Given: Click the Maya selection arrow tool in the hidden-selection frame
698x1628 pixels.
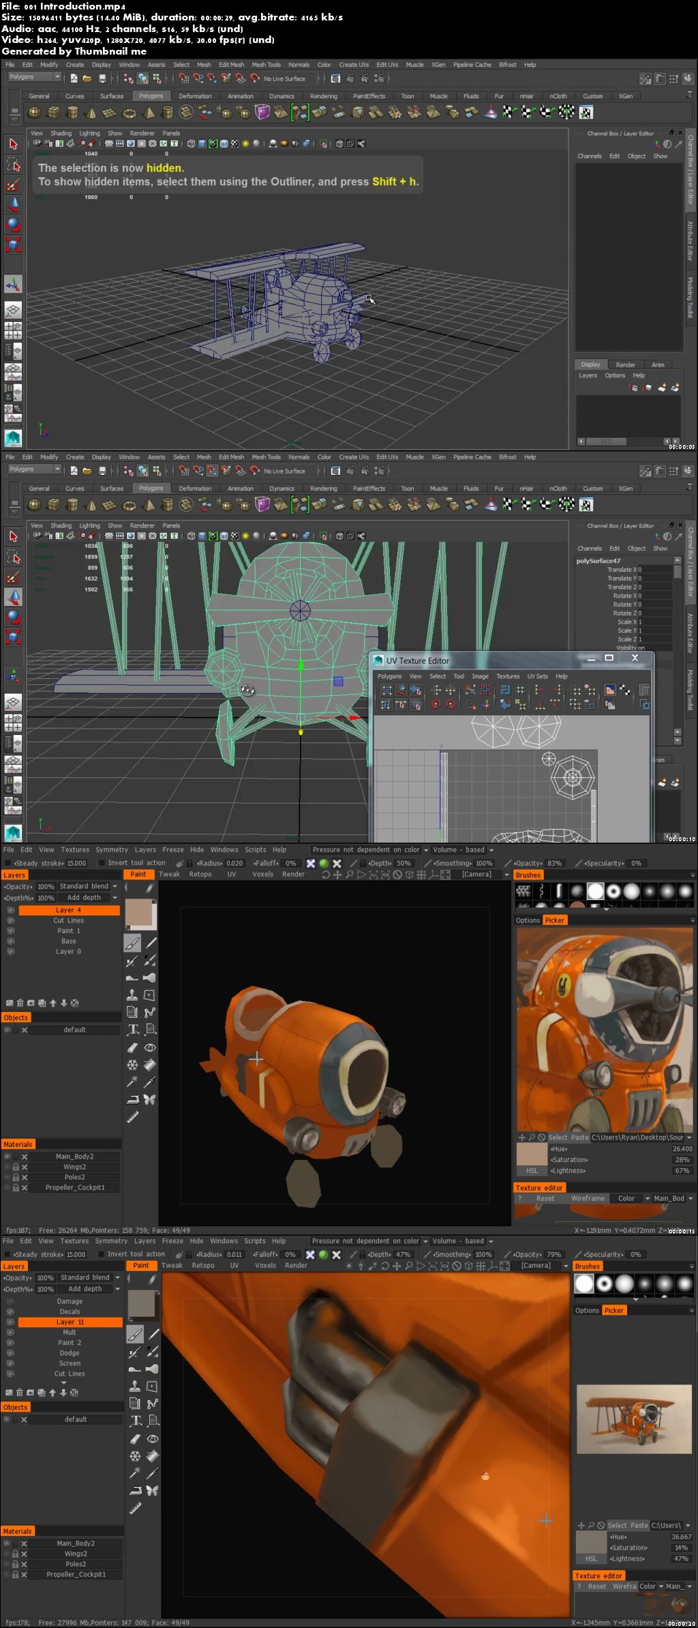Looking at the screenshot, I should (13, 145).
